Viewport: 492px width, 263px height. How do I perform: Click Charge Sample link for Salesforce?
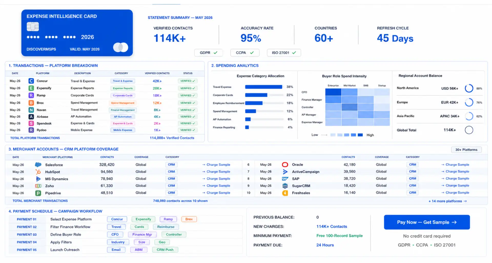pyautogui.click(x=216, y=165)
